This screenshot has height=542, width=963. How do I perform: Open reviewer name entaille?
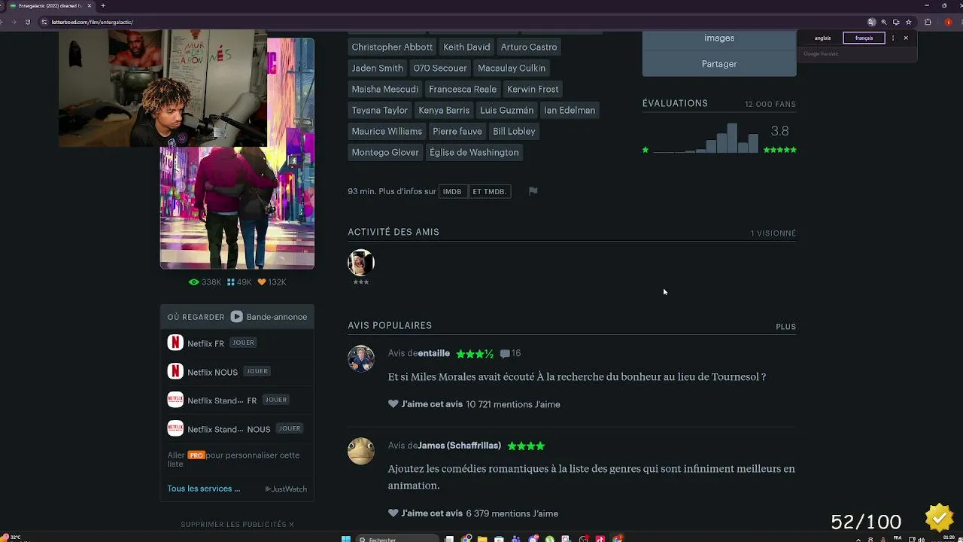tap(434, 353)
